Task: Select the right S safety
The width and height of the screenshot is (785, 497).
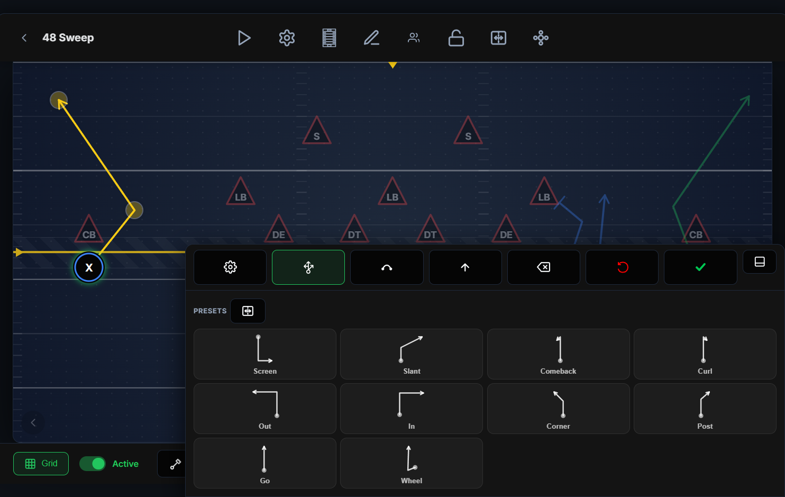Action: 468,132
